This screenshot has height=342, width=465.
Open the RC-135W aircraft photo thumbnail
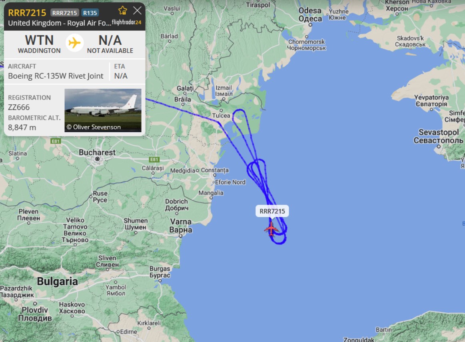(103, 110)
